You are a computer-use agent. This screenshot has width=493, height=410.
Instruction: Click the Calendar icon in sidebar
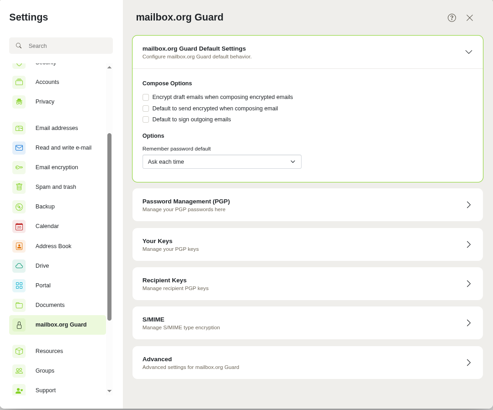[19, 226]
